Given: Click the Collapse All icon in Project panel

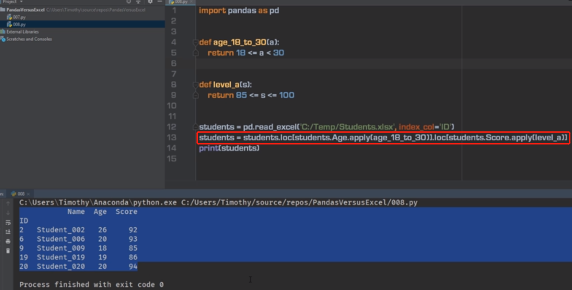Looking at the screenshot, I should [x=138, y=1].
